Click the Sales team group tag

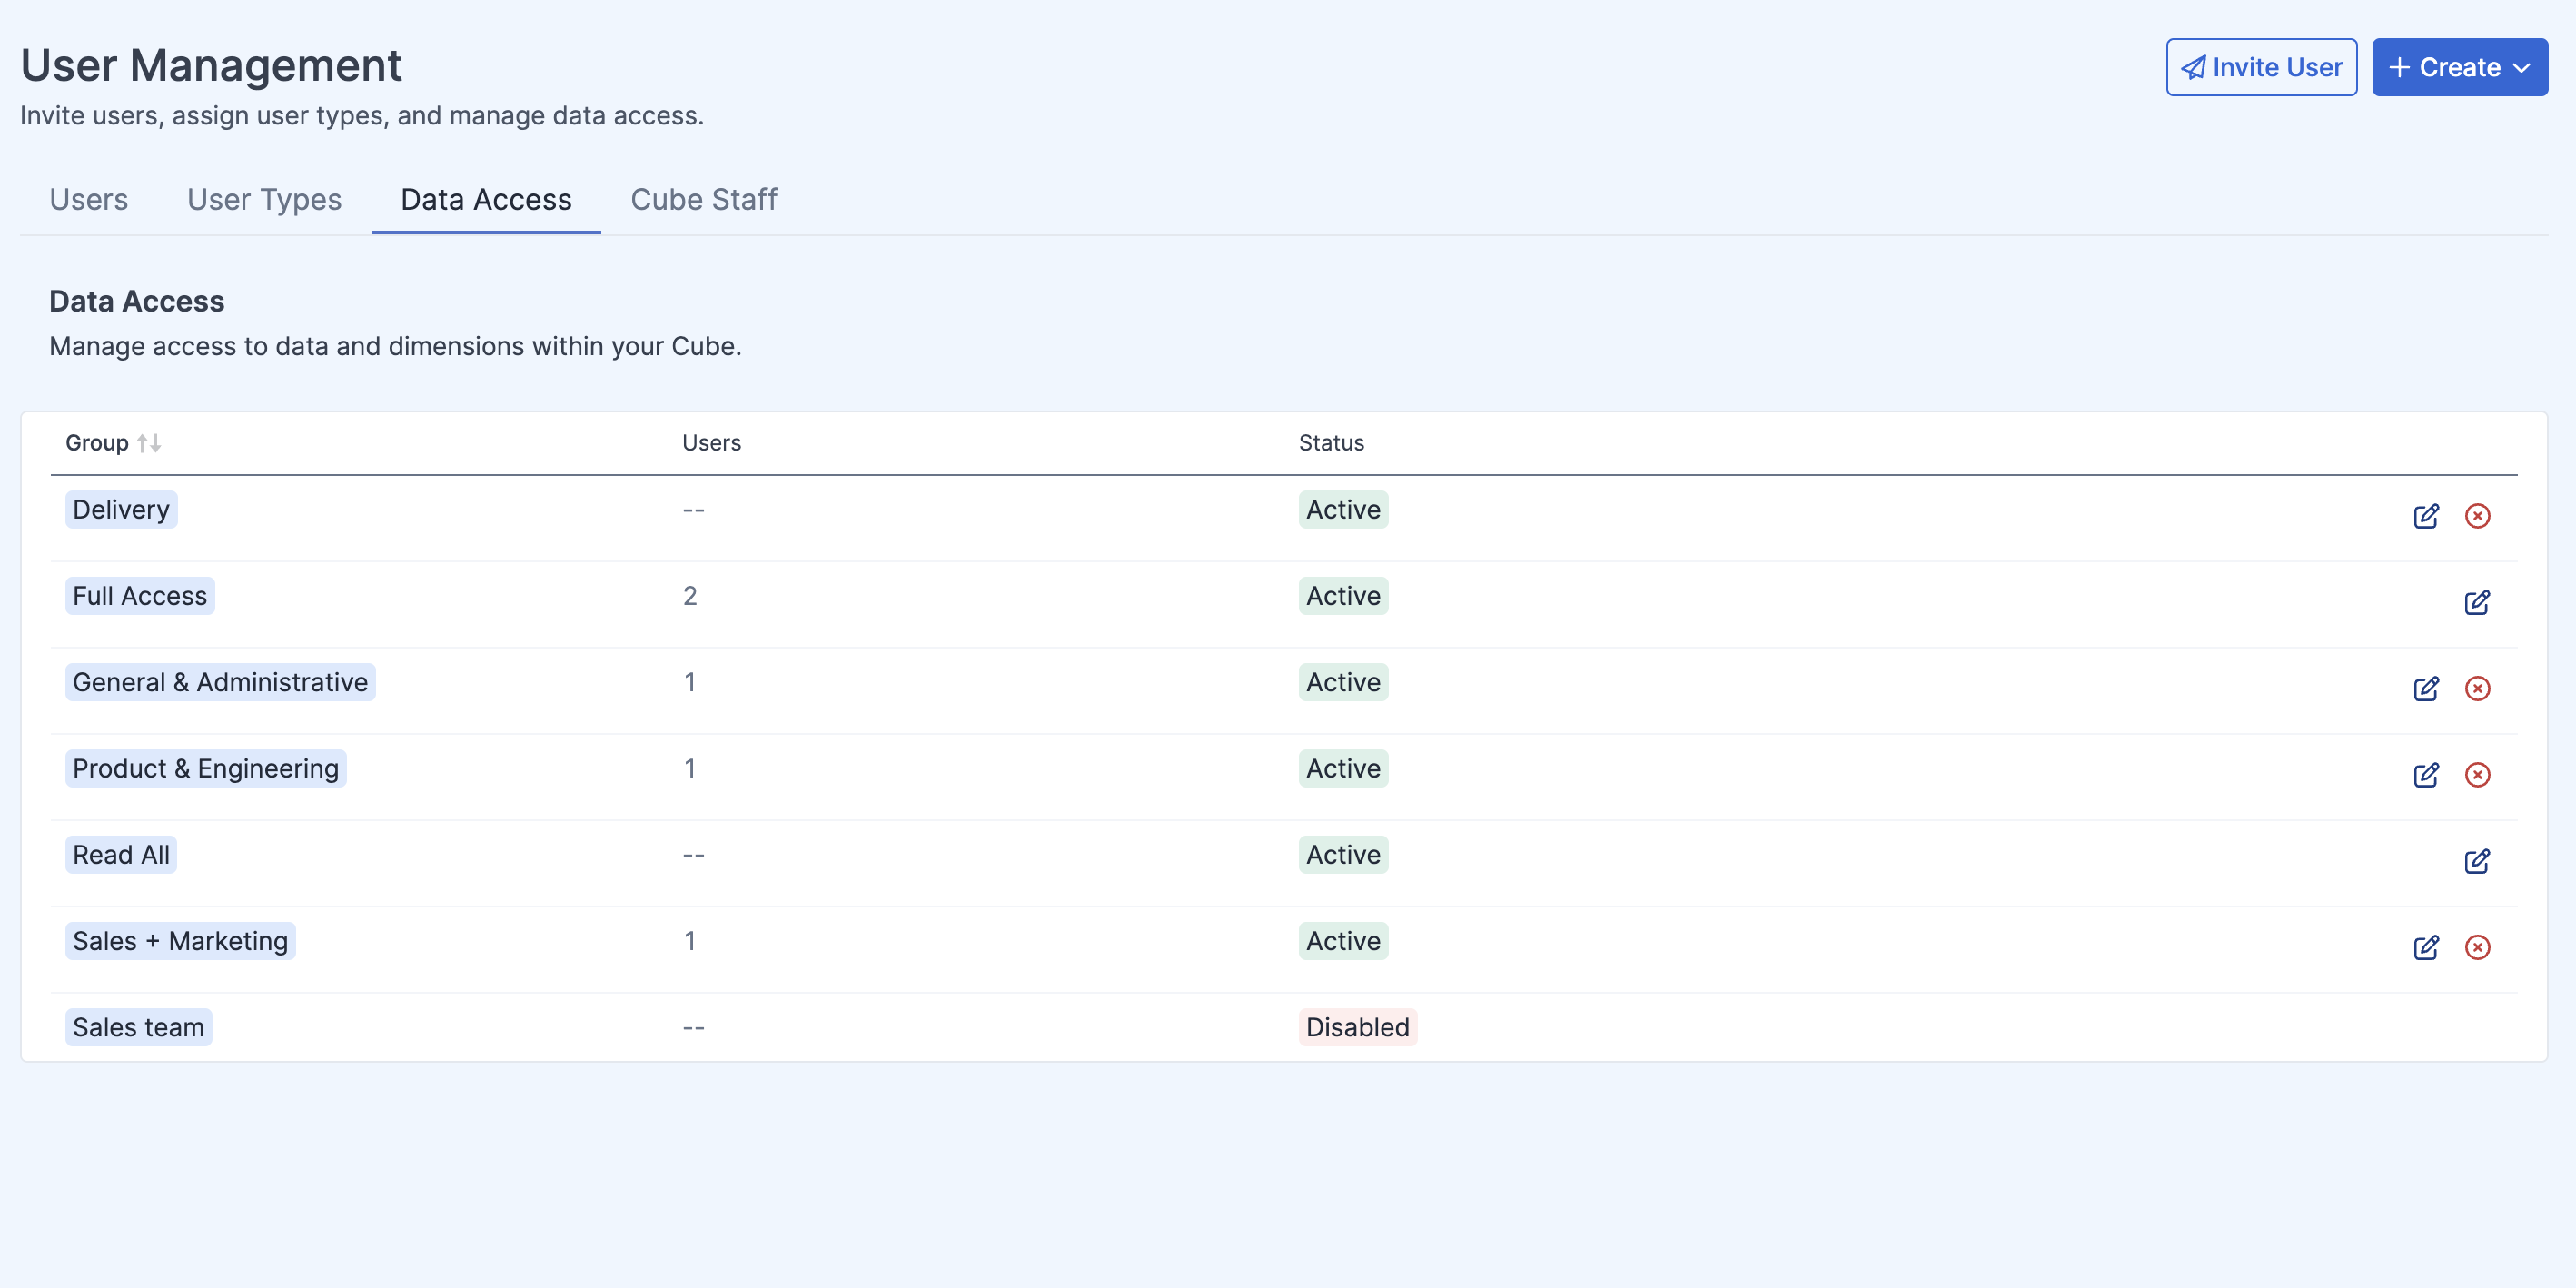[138, 1027]
